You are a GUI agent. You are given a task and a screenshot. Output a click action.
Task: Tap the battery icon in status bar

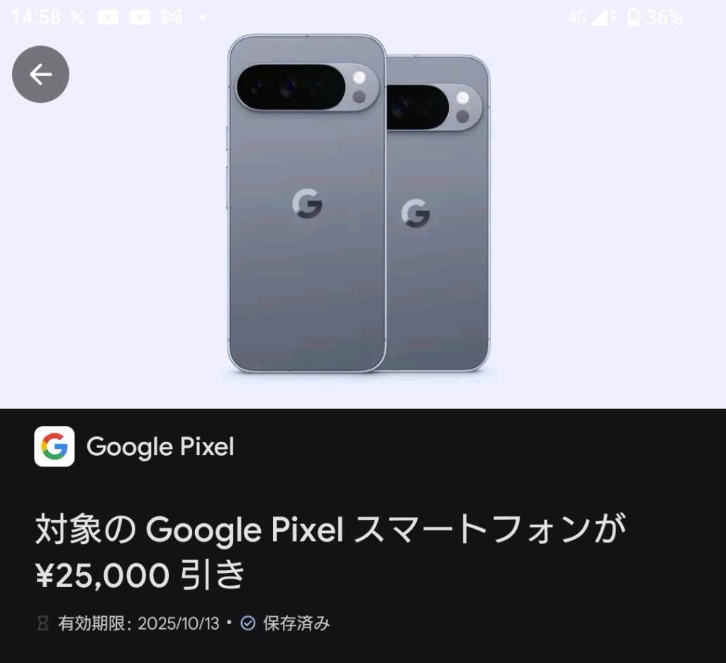point(633,17)
